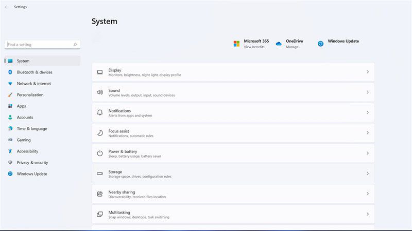Viewport: 412px width, 231px height.
Task: Click the Settings window title text
Action: click(21, 7)
